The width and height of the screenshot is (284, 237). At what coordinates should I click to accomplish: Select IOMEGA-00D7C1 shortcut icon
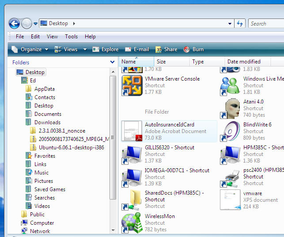pos(132,178)
